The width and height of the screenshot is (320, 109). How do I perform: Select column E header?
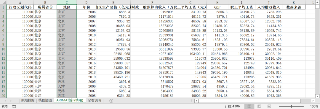tap(113, 2)
